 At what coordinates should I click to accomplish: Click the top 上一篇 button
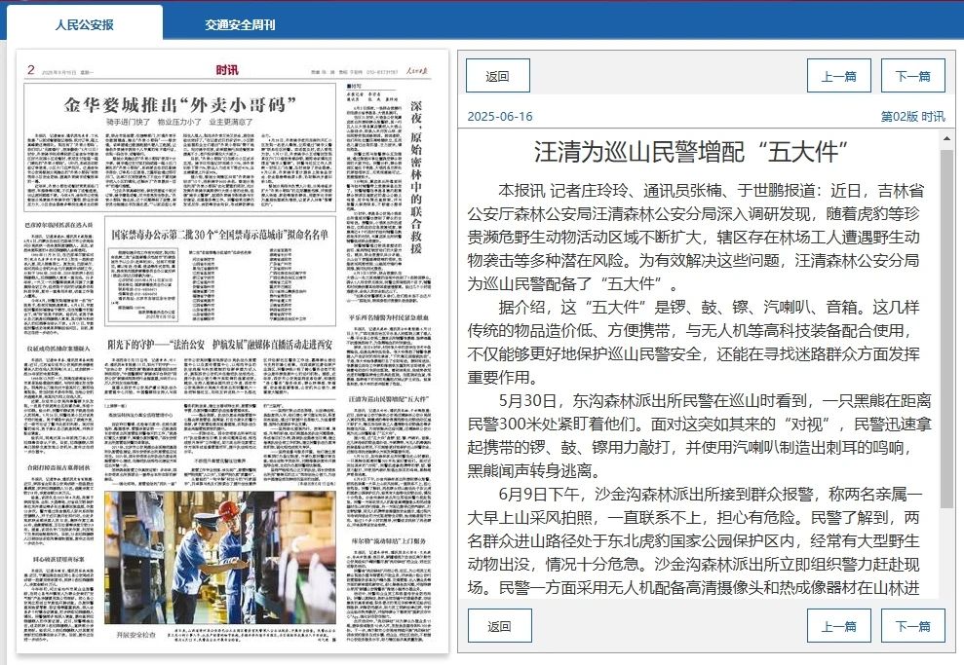(x=838, y=76)
